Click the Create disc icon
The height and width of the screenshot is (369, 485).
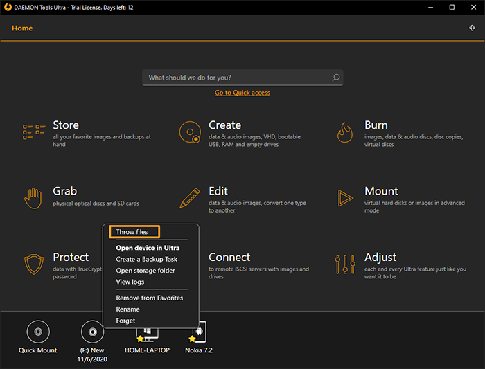click(x=190, y=132)
